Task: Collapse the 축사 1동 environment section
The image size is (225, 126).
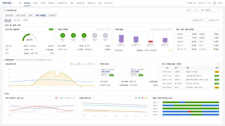Action: 5,25
